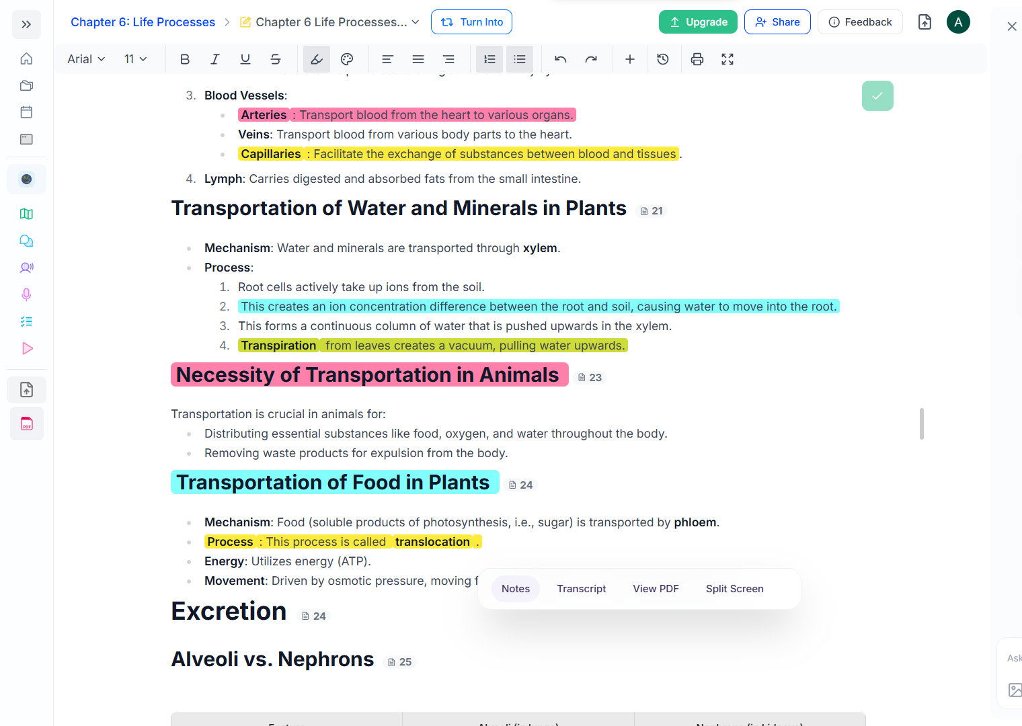The width and height of the screenshot is (1022, 726).
Task: Open the font size 11 dropdown
Action: [135, 59]
